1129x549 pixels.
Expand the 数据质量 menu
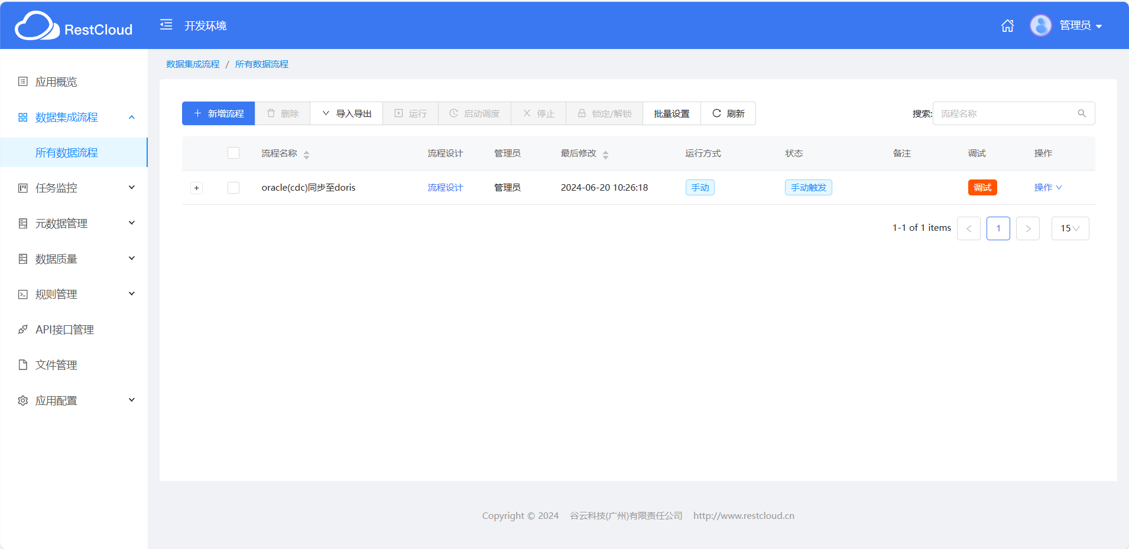tap(74, 259)
